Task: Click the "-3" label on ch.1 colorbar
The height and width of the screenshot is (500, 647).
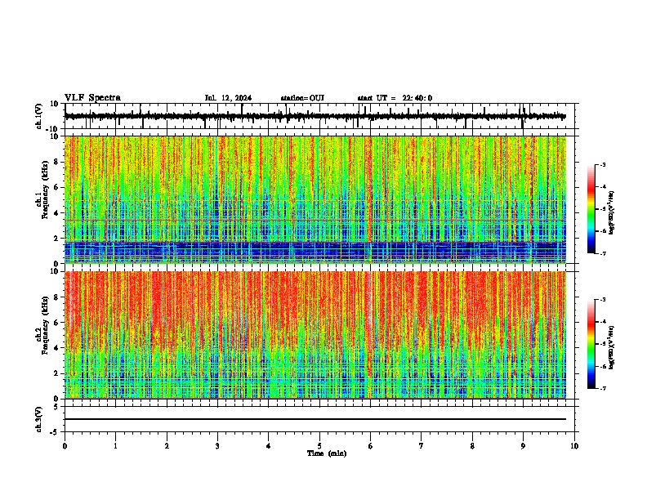Action: click(x=602, y=165)
